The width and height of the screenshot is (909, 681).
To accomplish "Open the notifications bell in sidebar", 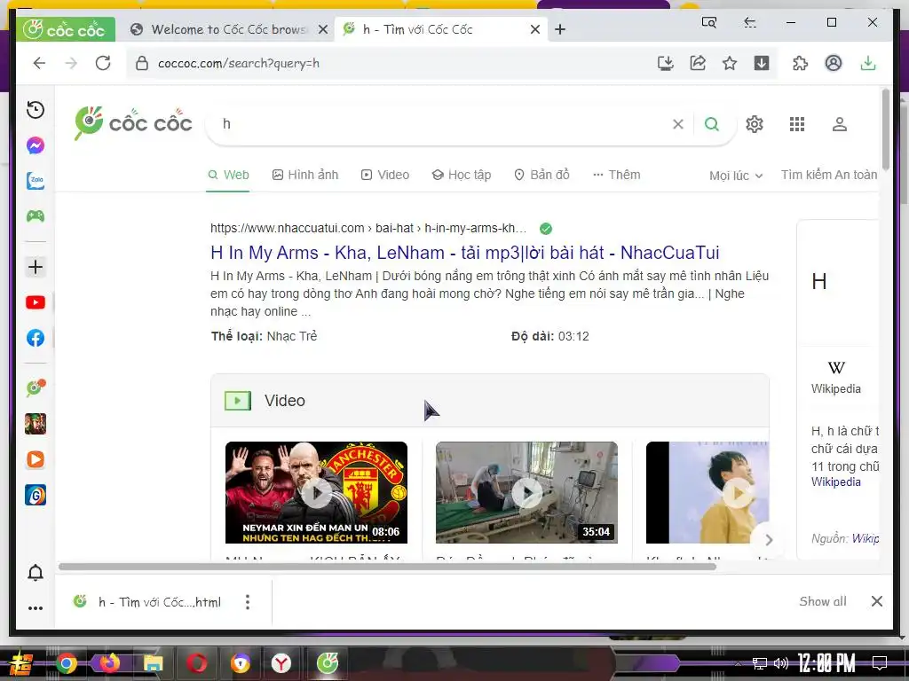I will [36, 572].
